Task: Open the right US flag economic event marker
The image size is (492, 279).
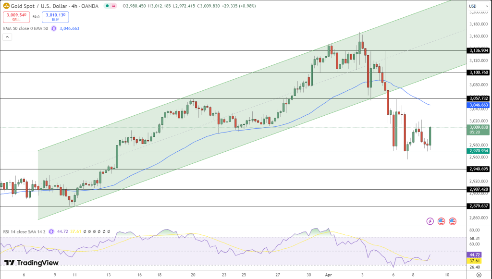Action: (x=454, y=221)
